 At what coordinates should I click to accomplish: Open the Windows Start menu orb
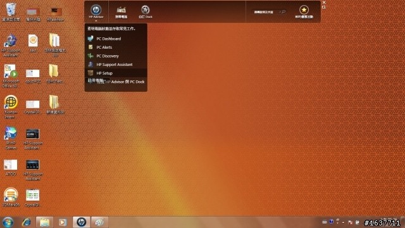pyautogui.click(x=8, y=222)
